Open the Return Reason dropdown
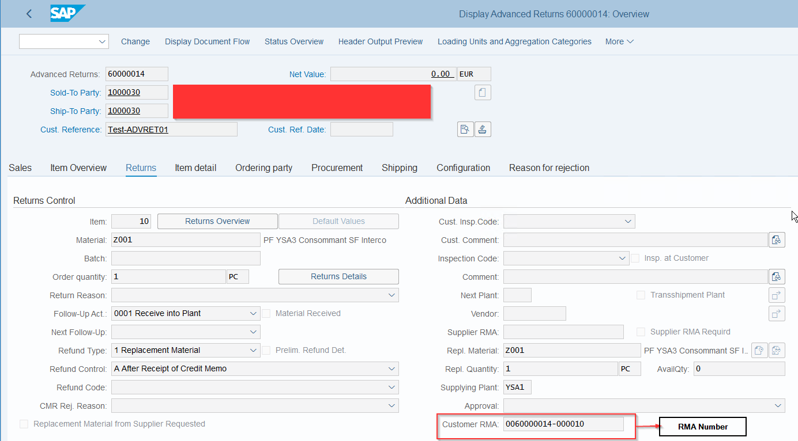The image size is (798, 441). tap(392, 295)
